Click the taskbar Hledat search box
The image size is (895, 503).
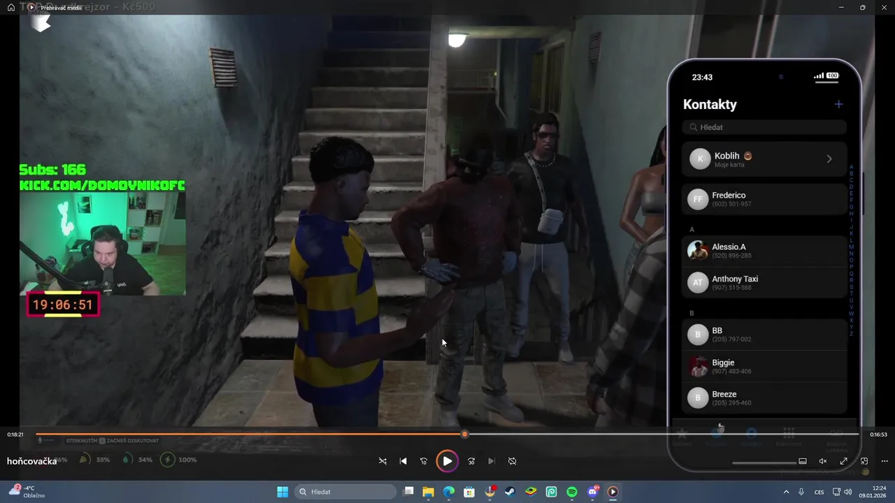[346, 492]
